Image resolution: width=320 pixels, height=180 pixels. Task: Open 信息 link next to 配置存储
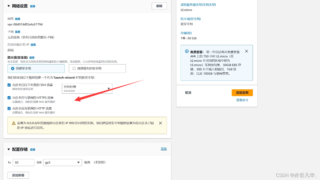(x=33, y=150)
